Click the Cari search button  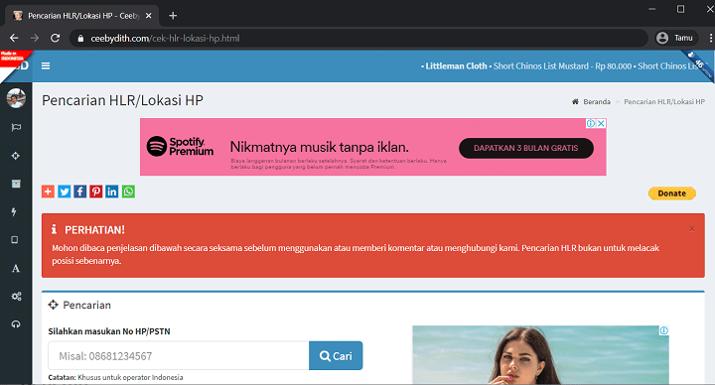tap(336, 356)
